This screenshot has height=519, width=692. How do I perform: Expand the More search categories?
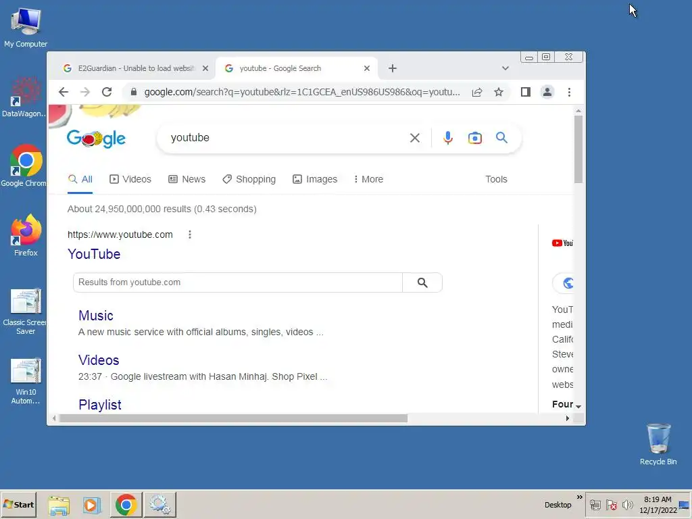(x=368, y=179)
